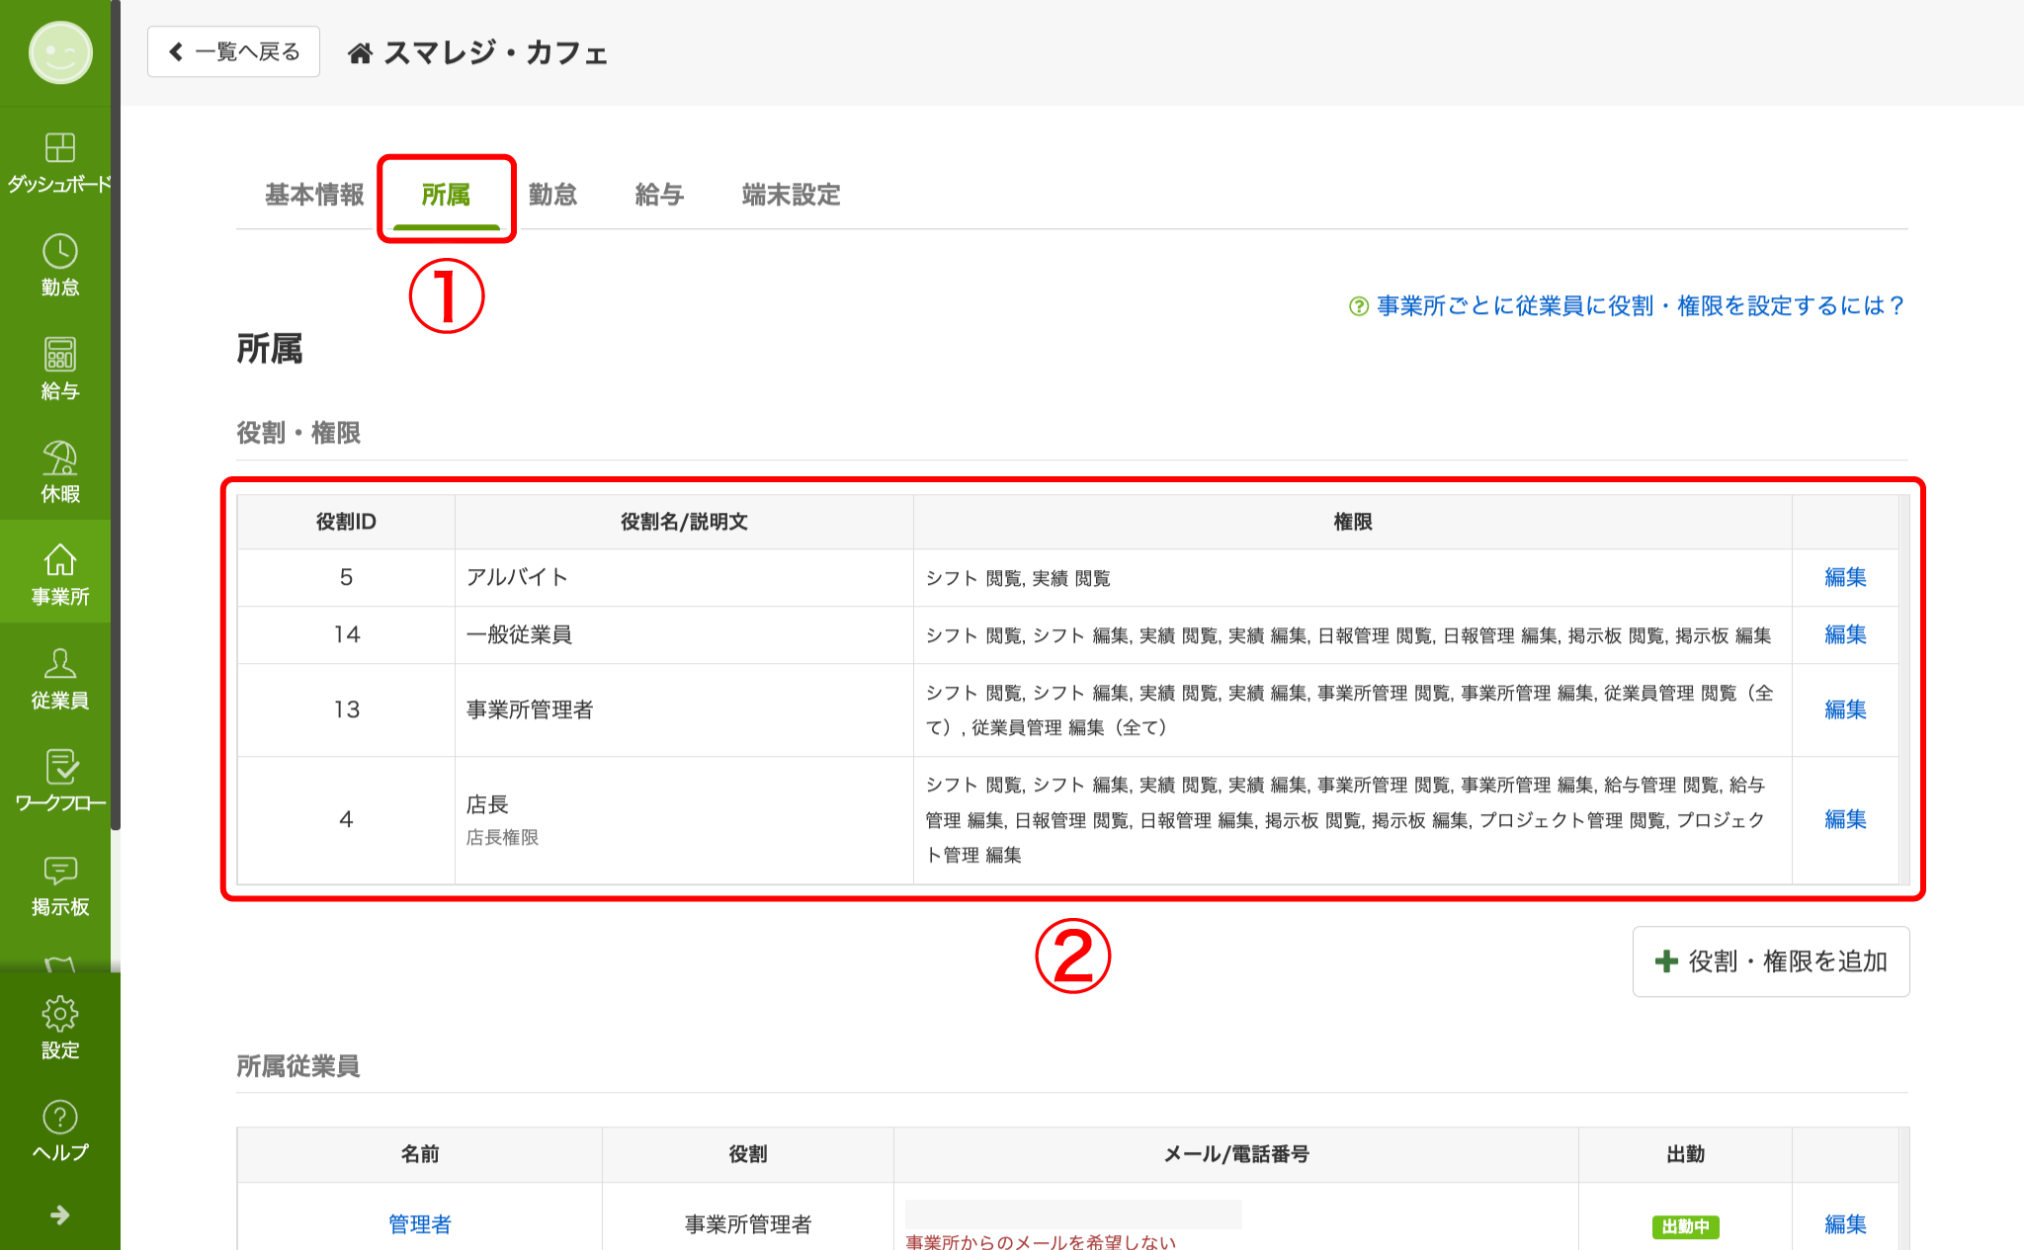Switch to the 端末設定 tab
The height and width of the screenshot is (1250, 2024).
(x=791, y=195)
